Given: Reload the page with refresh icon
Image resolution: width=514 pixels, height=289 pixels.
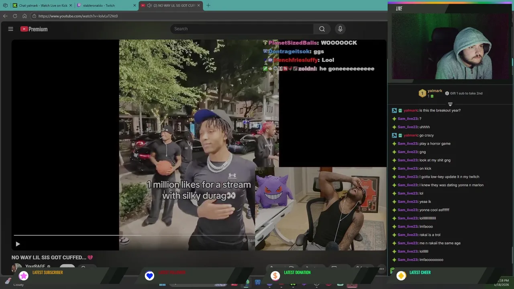Looking at the screenshot, I should pos(15,16).
